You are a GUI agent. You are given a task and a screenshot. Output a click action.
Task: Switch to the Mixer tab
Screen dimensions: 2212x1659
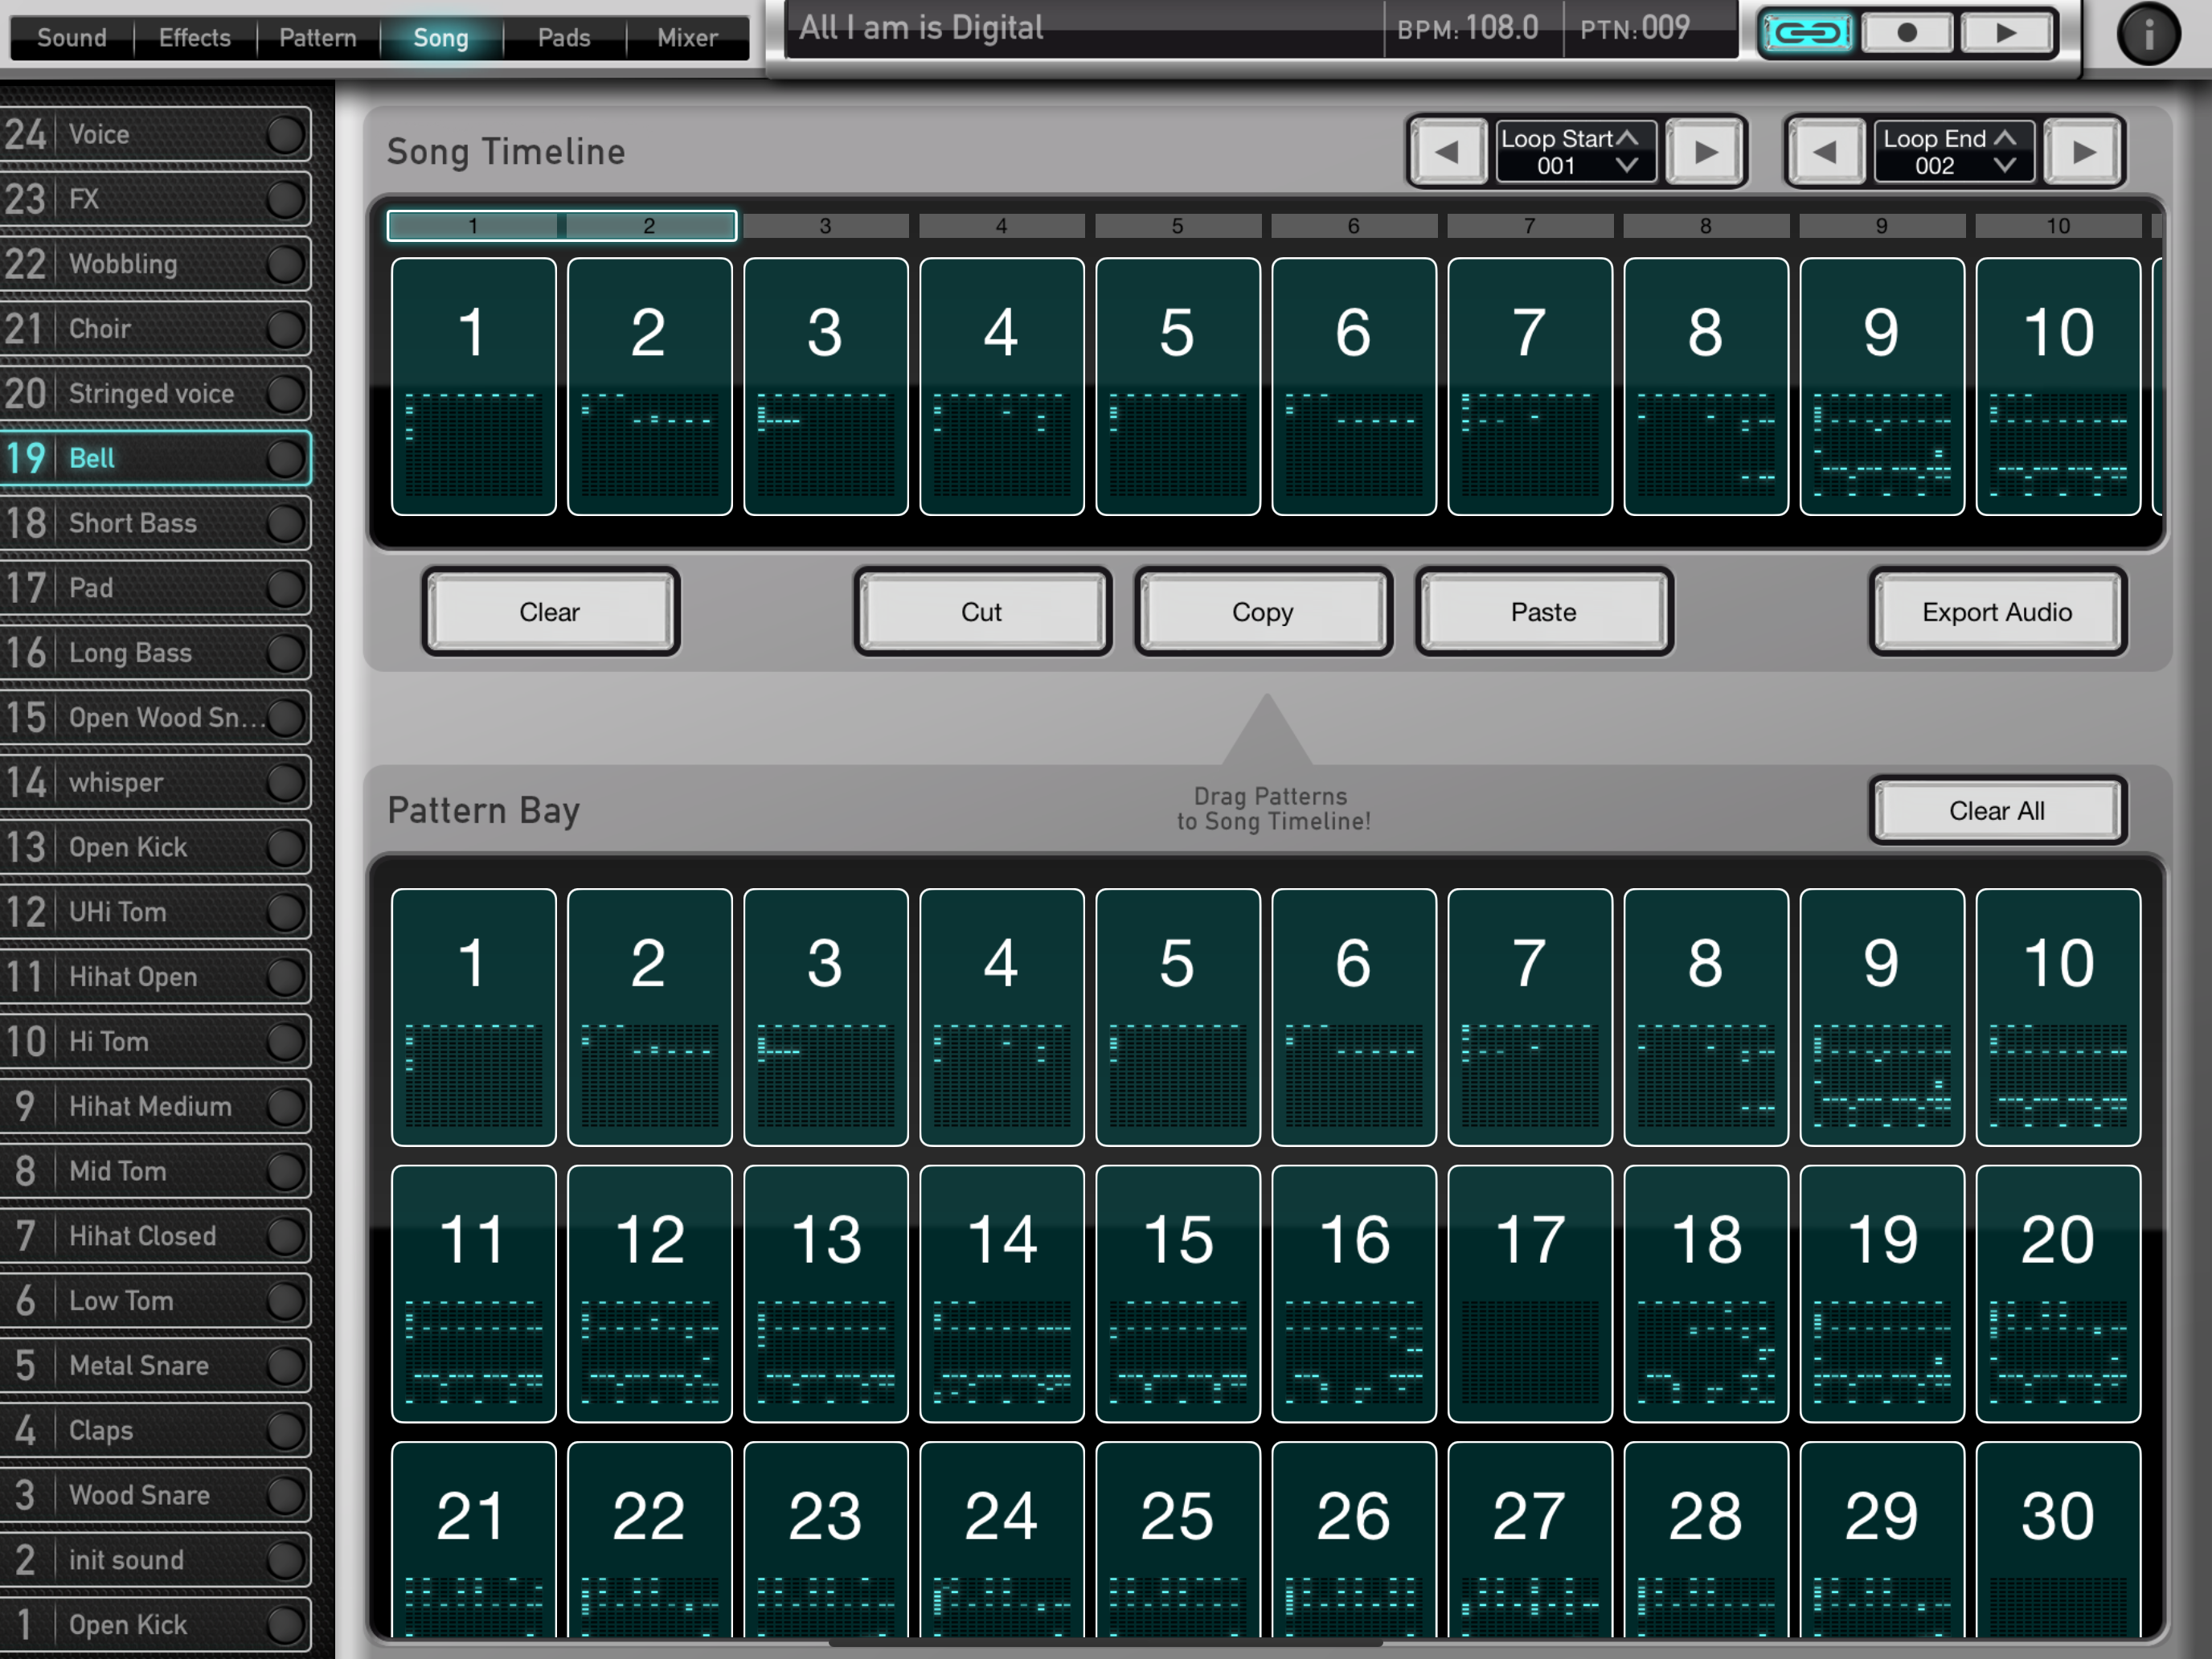click(687, 38)
